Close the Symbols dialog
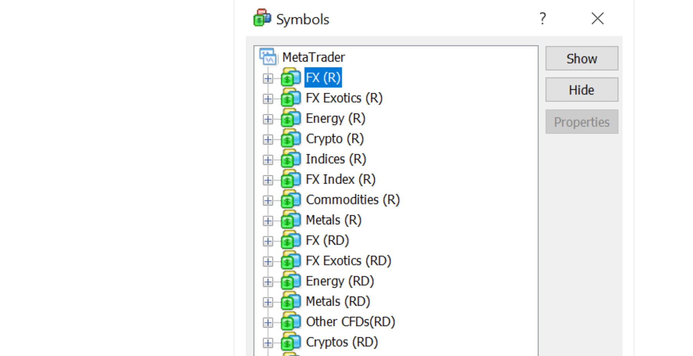Image resolution: width=693 pixels, height=356 pixels. point(597,18)
